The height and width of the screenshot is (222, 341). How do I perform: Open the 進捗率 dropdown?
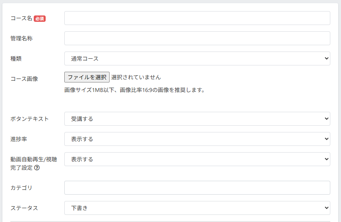click(x=197, y=139)
